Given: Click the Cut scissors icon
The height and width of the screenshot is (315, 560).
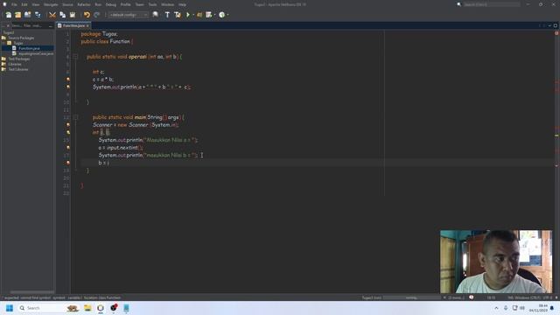Looking at the screenshot, I should tap(52, 15).
